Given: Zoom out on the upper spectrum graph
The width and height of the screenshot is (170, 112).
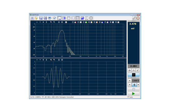Looking at the screenshot, I should pos(54,22).
